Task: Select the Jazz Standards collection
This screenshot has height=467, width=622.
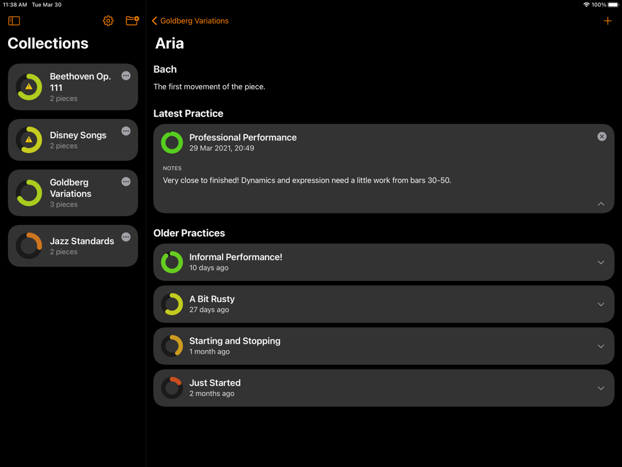Action: 73,246
